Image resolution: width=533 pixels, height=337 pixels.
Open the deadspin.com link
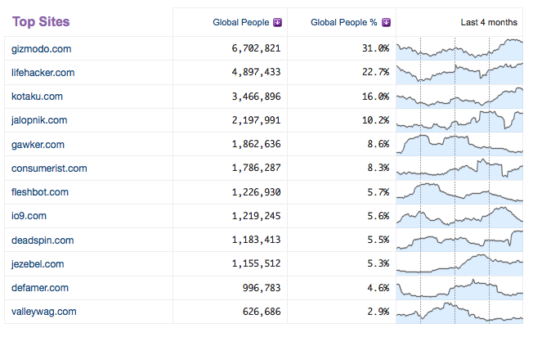coord(43,240)
